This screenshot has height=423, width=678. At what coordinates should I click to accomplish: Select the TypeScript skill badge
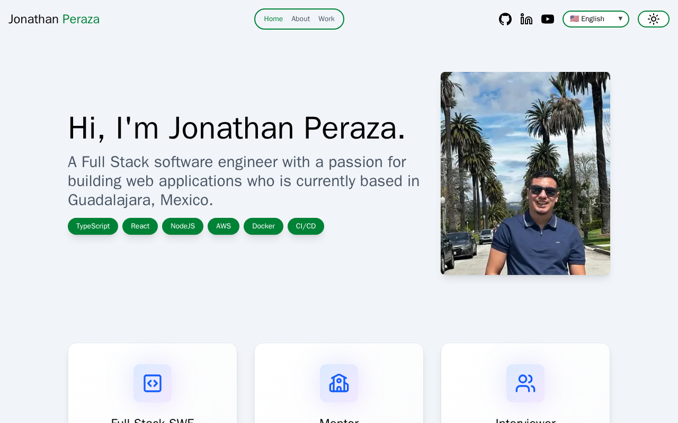click(x=93, y=226)
